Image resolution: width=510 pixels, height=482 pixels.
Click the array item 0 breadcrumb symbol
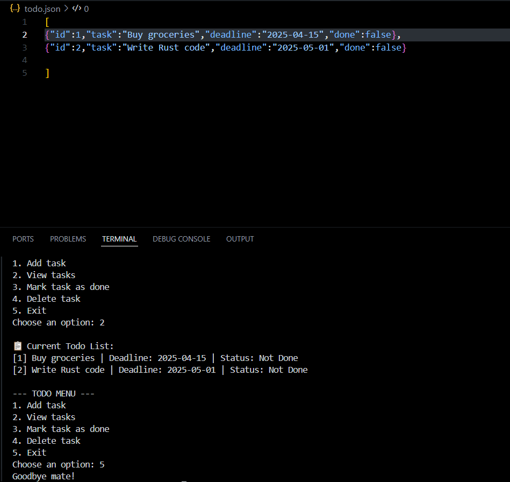coord(80,9)
